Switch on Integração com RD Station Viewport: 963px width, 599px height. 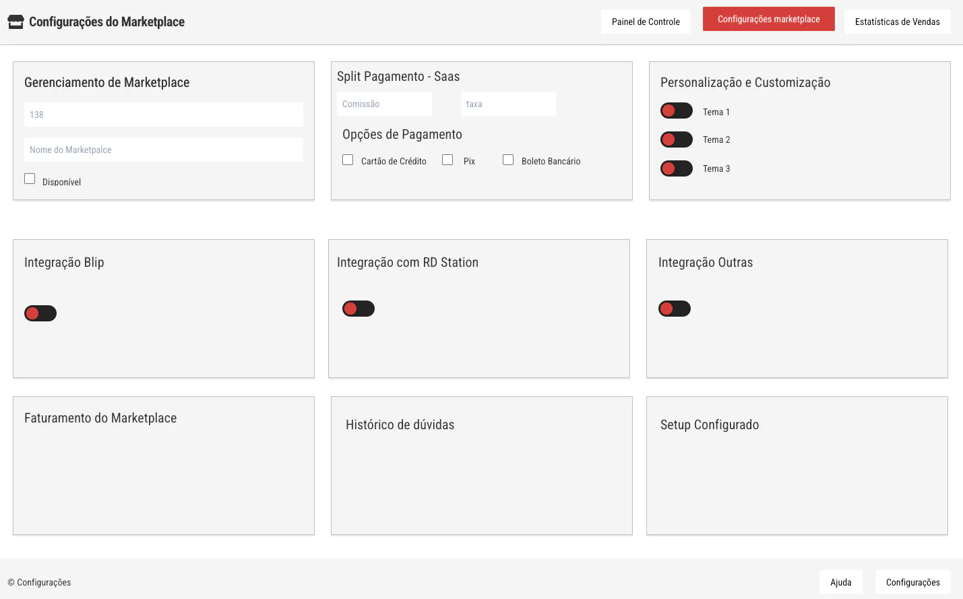[359, 309]
